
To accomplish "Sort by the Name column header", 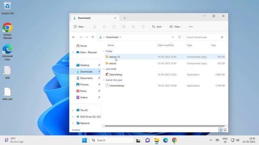I will 111,45.
